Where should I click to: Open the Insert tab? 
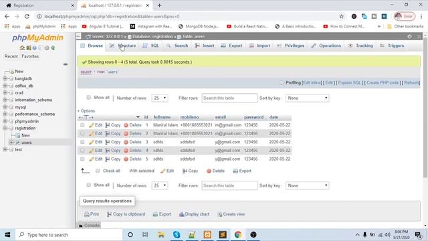[205, 46]
